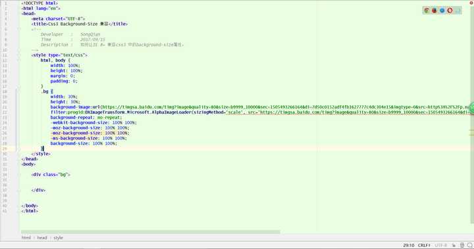
Task: Open page in Chrome browser icon
Action: tap(427, 11)
